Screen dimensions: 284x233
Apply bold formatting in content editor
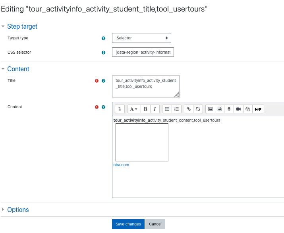point(145,109)
